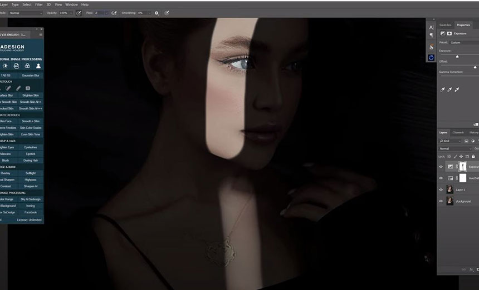This screenshot has width=479, height=290.
Task: Open SADesign panel hamburger menu
Action: point(41,35)
